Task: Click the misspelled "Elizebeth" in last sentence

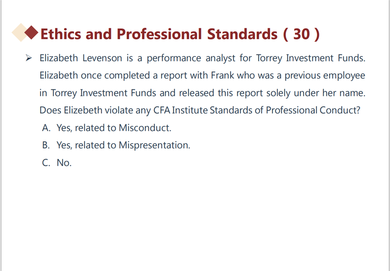Action: click(83, 110)
